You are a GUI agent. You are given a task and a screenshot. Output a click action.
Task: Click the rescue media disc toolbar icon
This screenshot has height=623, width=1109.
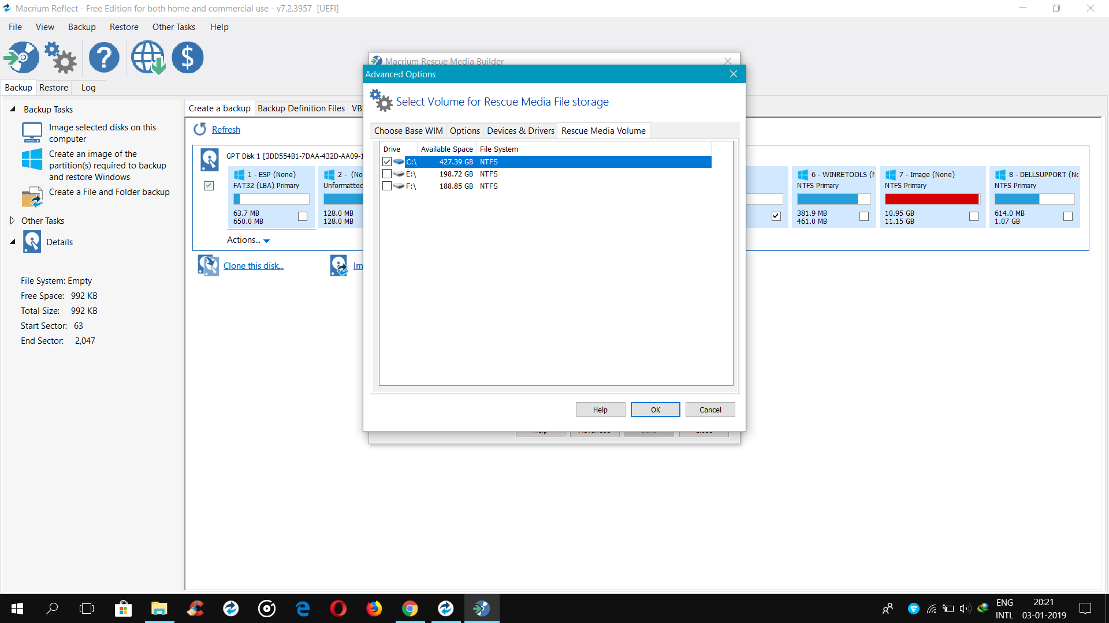[x=22, y=58]
